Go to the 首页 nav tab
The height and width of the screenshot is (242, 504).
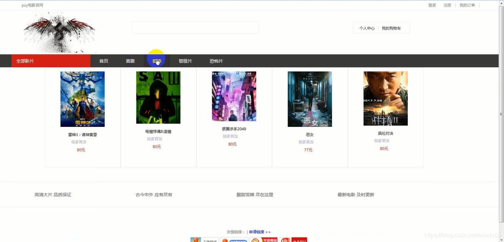click(104, 61)
